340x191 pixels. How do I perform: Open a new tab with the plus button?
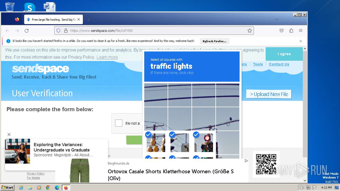coord(89,19)
